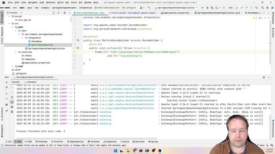
Task: Rollback changes with the undo arrow icon
Action: coord(256,8)
